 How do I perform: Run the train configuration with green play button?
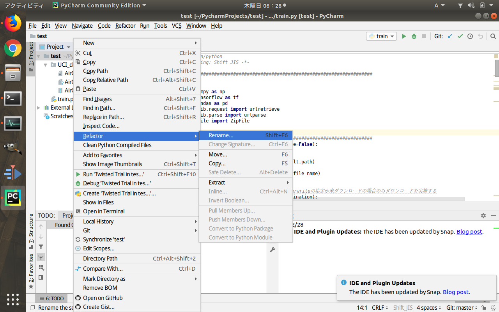[404, 36]
